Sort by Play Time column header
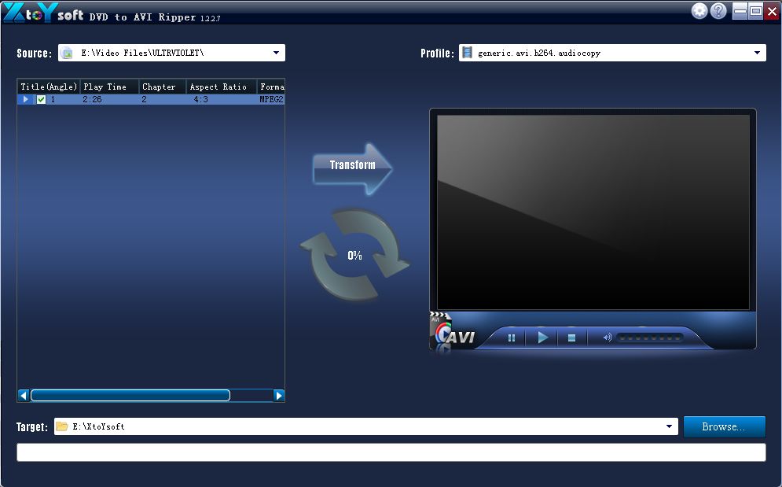Screen dimensions: 782x487 click(109, 87)
